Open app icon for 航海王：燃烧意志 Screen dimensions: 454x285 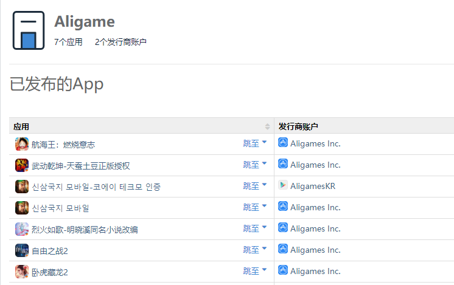[22, 144]
